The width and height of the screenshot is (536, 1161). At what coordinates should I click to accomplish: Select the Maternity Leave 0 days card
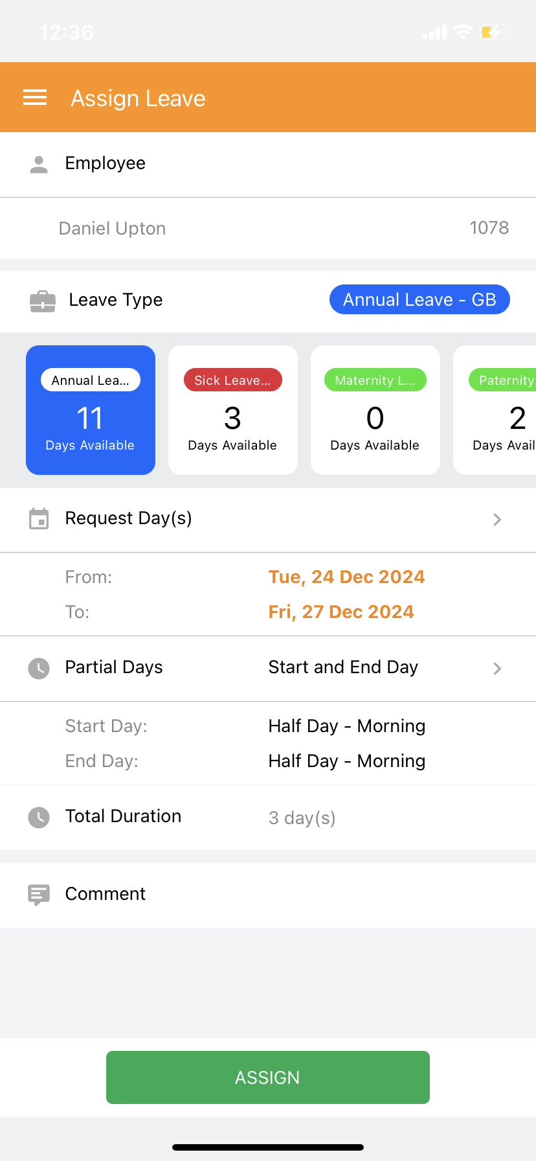pos(375,410)
